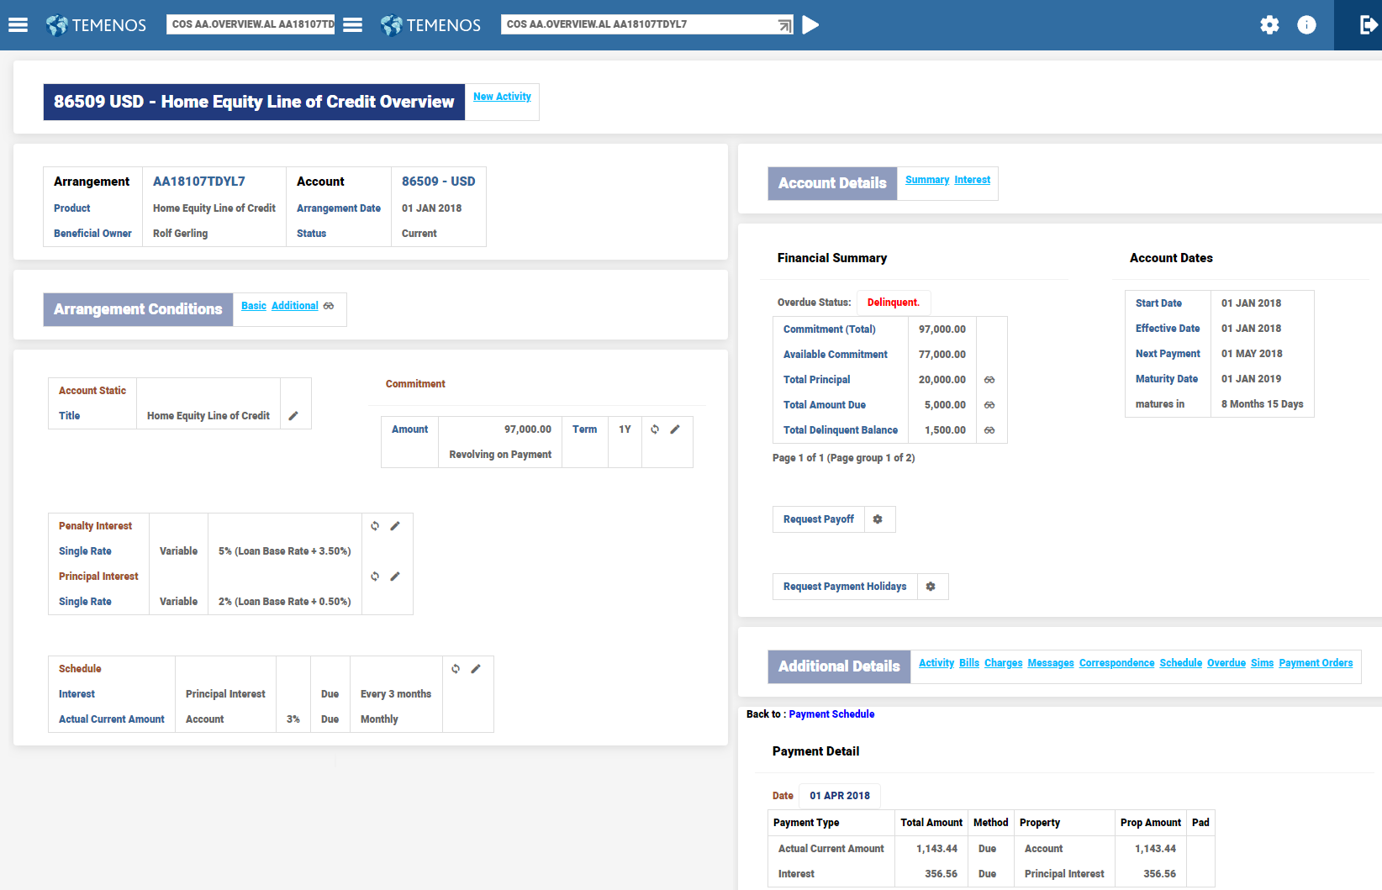Open the info icon in top bar
Image resolution: width=1382 pixels, height=890 pixels.
tap(1306, 25)
